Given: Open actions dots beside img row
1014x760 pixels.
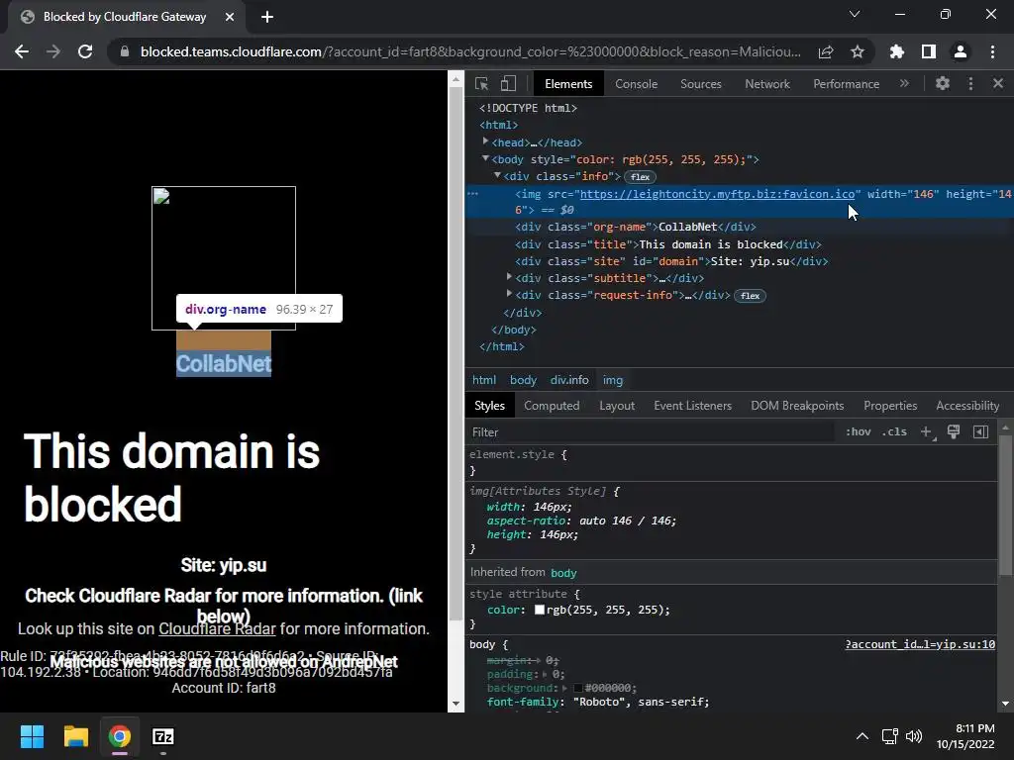Looking at the screenshot, I should 472,194.
